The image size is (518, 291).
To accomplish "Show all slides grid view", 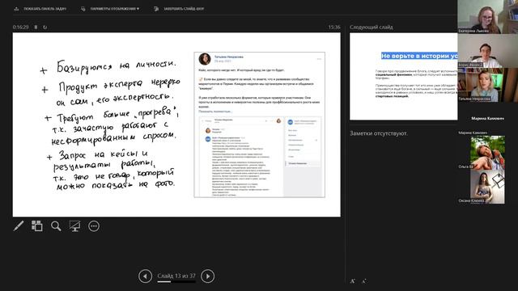I will 36,226.
